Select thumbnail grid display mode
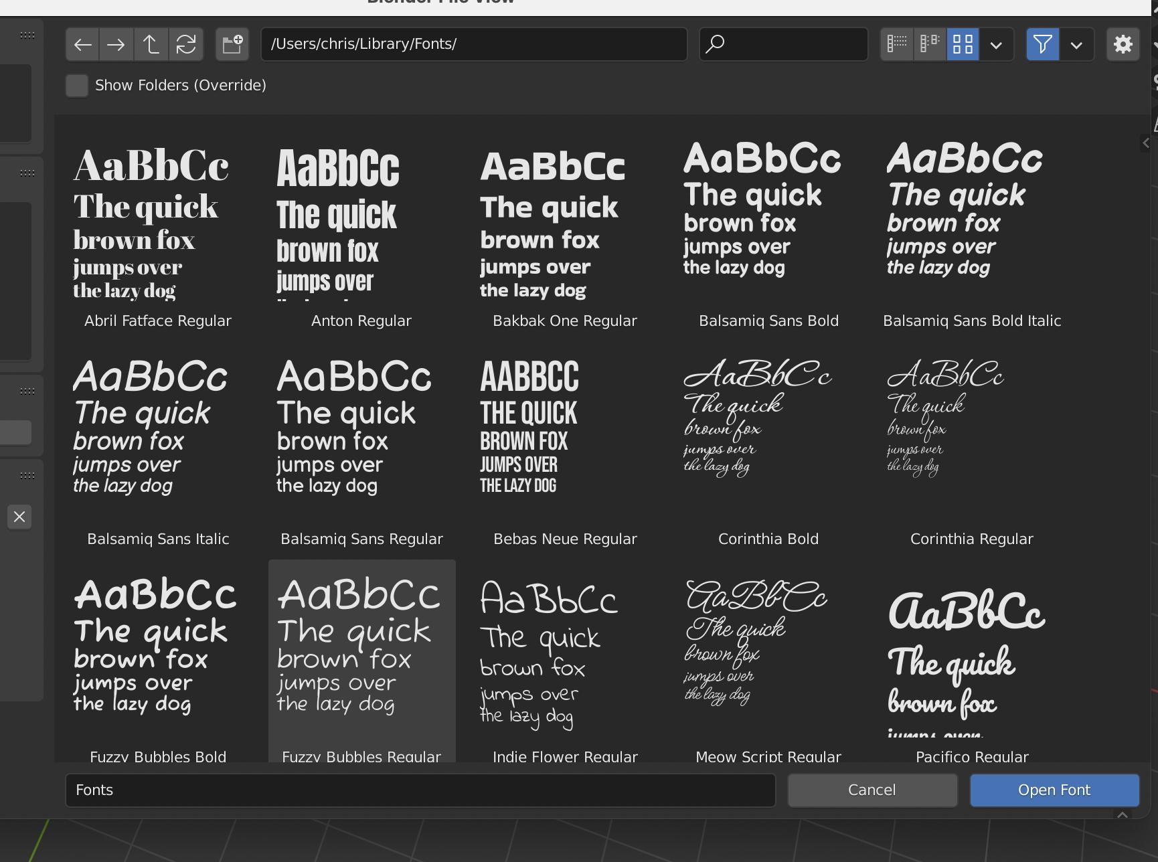Viewport: 1158px width, 862px height. pos(963,45)
